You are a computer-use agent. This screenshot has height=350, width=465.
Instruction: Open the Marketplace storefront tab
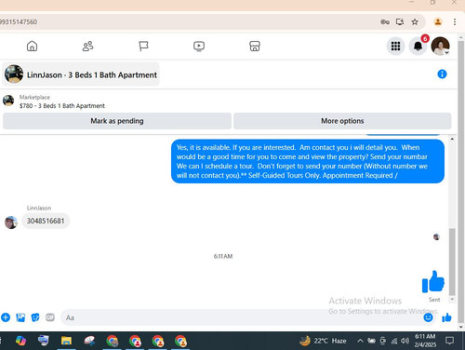tap(255, 47)
